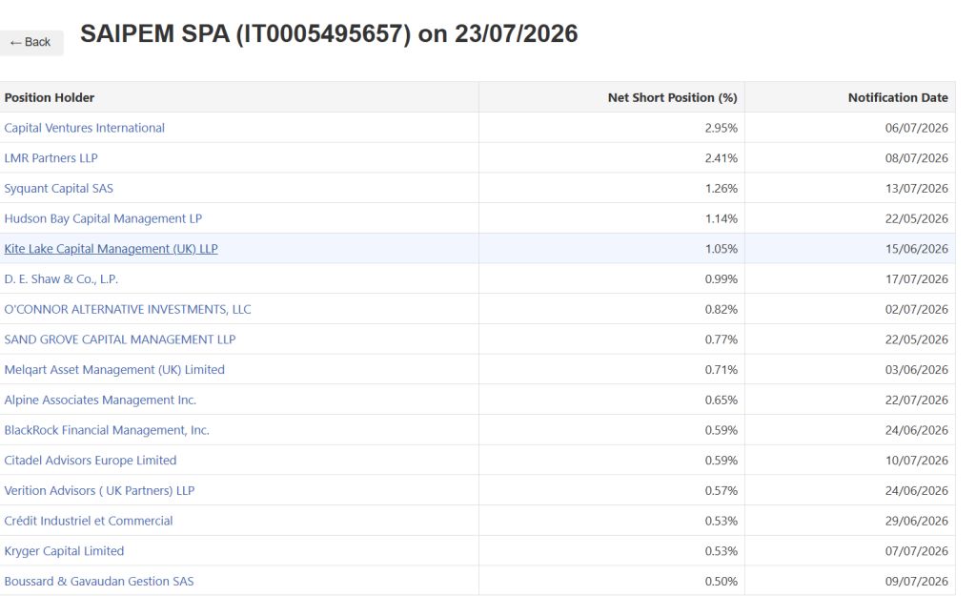Select the 2.41% net short position value
The height and width of the screenshot is (596, 976).
(721, 158)
